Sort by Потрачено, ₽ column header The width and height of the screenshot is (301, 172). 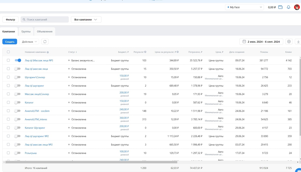click(195, 52)
